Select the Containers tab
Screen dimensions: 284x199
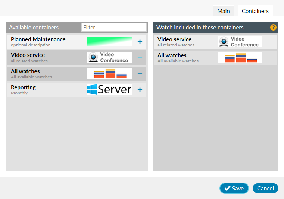(x=255, y=11)
